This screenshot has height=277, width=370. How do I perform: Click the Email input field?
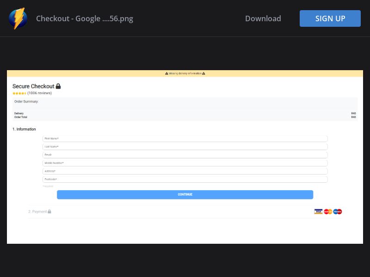click(185, 155)
